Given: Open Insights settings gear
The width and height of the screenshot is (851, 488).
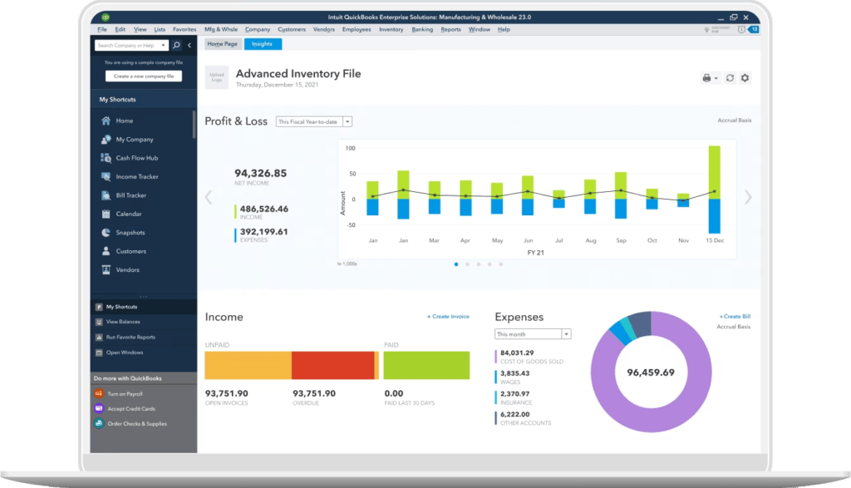Looking at the screenshot, I should point(745,77).
